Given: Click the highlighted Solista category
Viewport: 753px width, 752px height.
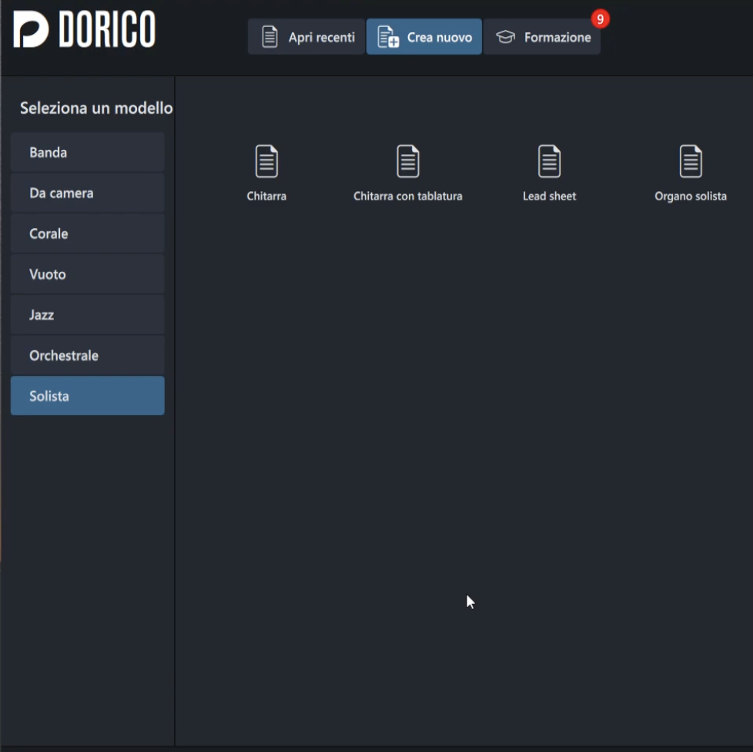Looking at the screenshot, I should 88,396.
